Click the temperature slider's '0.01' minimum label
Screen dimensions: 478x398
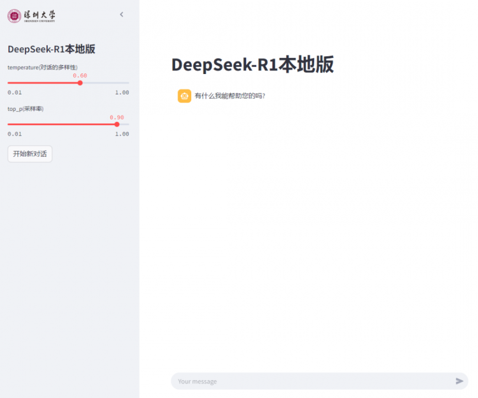15,92
